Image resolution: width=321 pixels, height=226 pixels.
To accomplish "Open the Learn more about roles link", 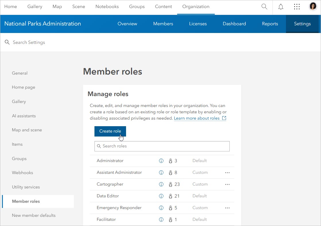I will point(198,118).
